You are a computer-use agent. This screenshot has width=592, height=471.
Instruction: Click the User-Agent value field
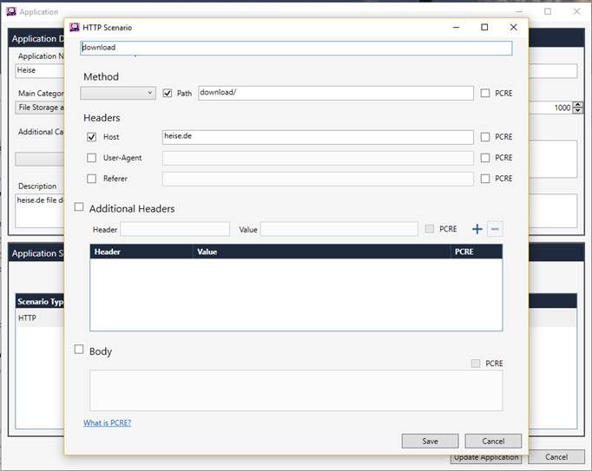318,158
